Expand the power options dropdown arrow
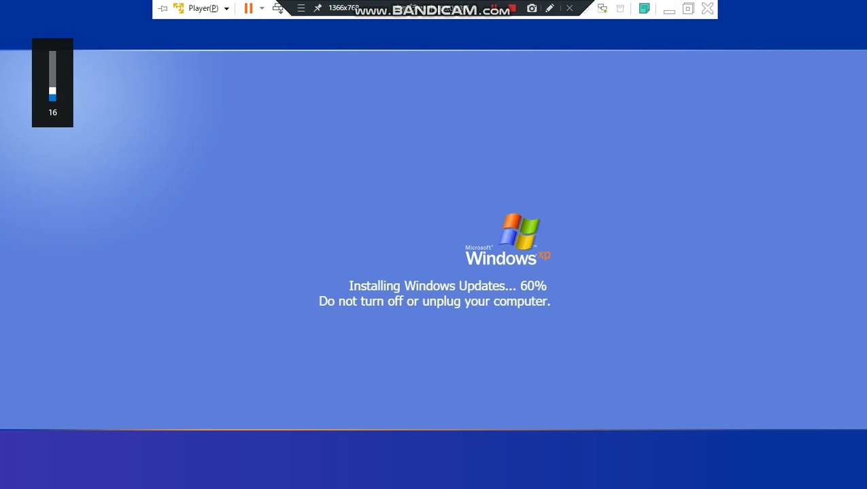Screen dimensions: 867x489 [x=262, y=9]
